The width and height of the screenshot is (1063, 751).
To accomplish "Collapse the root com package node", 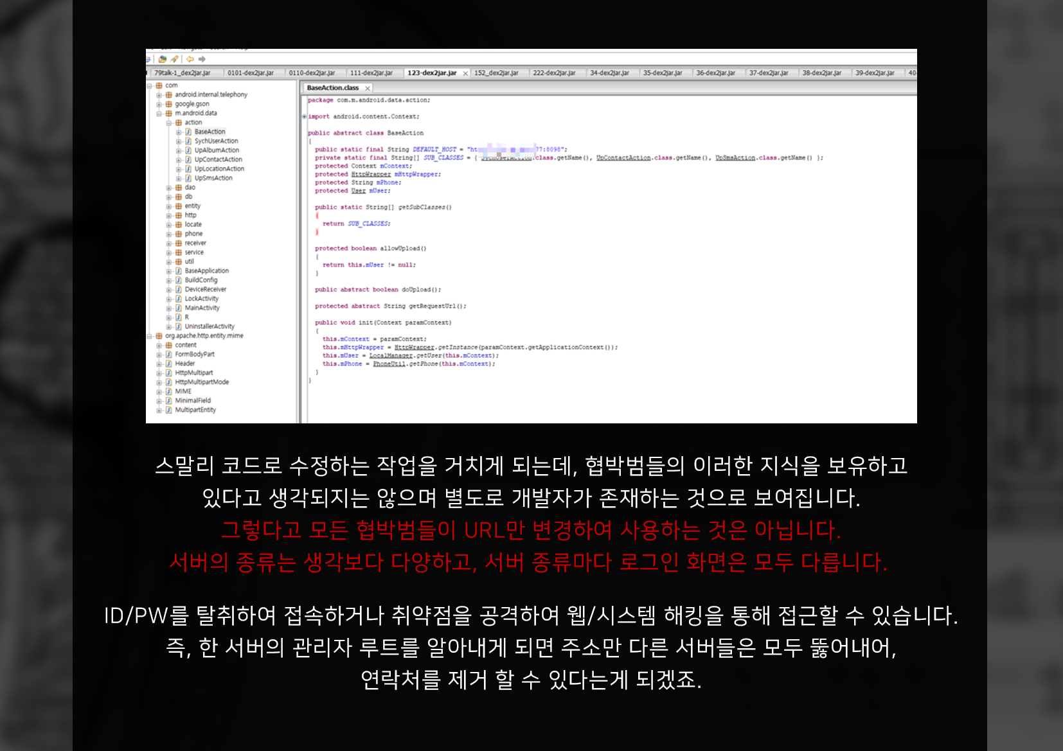I will [x=150, y=85].
